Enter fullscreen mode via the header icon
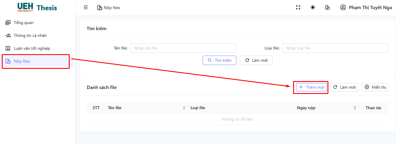 coord(298,8)
